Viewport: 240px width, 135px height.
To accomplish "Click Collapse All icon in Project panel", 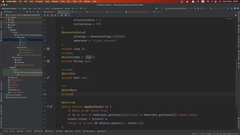I will click(33, 12).
